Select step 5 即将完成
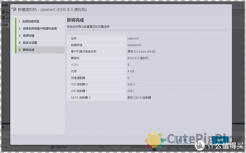The image size is (246, 153). [x=41, y=50]
